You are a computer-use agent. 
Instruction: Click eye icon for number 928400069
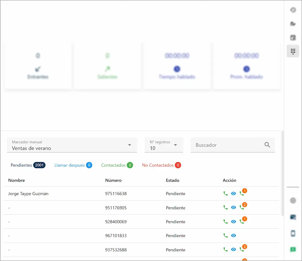[234, 222]
